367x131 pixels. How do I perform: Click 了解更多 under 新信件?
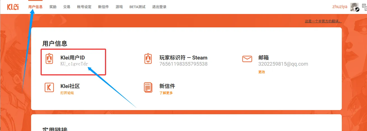(166, 93)
